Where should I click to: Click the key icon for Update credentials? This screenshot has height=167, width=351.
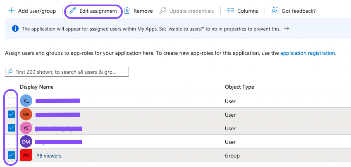pyautogui.click(x=163, y=10)
